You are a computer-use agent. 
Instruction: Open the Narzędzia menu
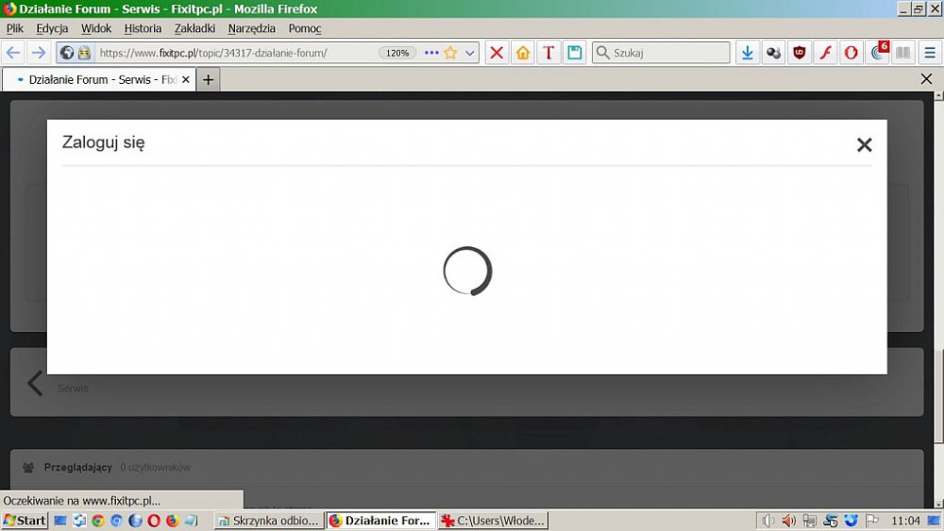(251, 28)
